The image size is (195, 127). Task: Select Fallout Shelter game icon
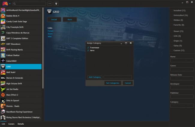pos(3,55)
